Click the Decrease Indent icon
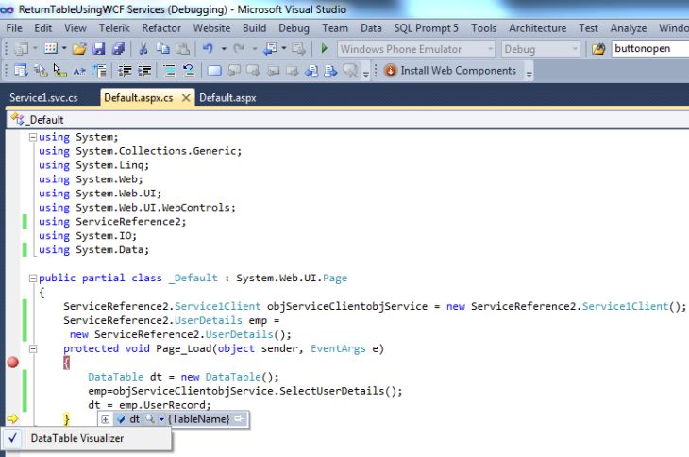This screenshot has width=689, height=457. [125, 71]
